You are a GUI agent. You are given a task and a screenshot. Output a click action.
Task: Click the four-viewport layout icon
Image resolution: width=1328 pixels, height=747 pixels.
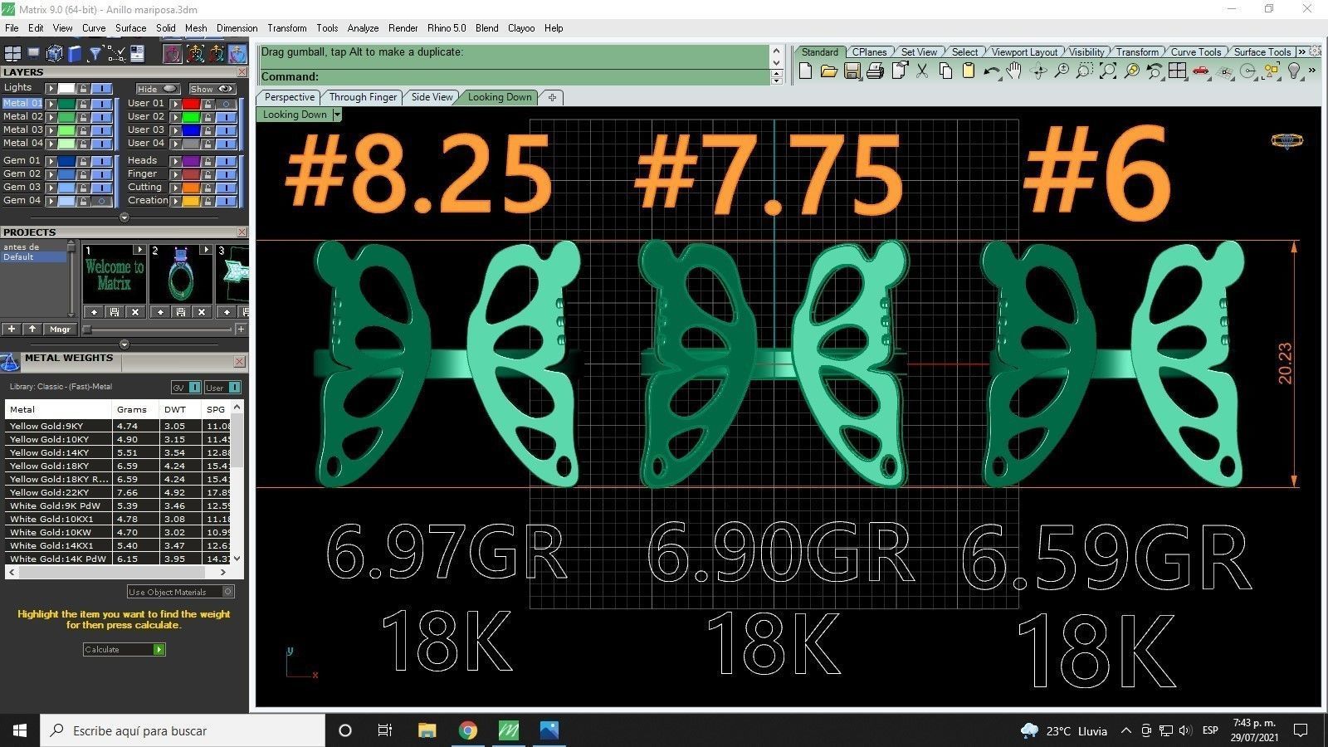coord(1177,71)
